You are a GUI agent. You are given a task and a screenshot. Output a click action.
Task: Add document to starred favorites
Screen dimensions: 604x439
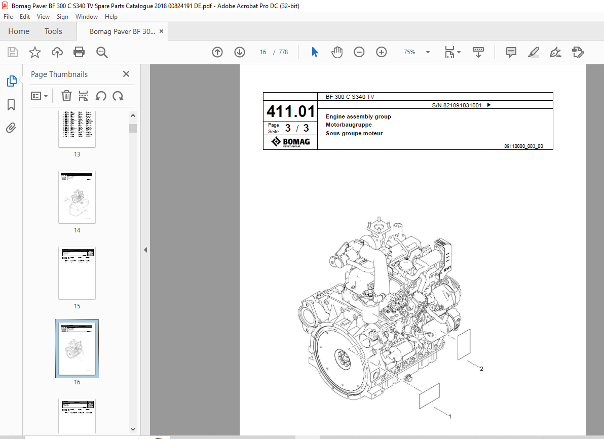(35, 52)
